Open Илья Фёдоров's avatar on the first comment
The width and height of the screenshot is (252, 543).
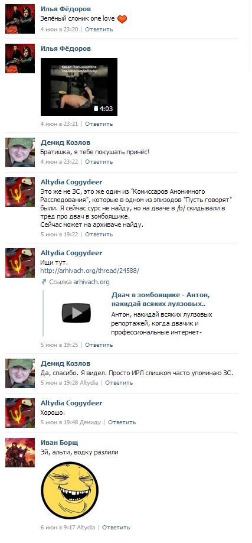pos(20,19)
